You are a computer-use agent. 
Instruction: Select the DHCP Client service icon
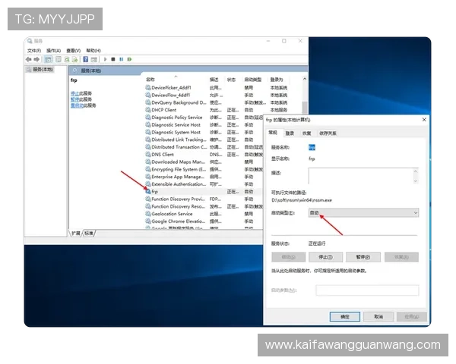pos(147,110)
